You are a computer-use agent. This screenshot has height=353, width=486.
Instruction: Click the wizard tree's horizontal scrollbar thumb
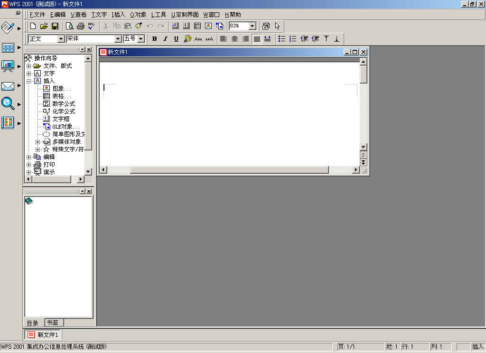tap(52, 179)
